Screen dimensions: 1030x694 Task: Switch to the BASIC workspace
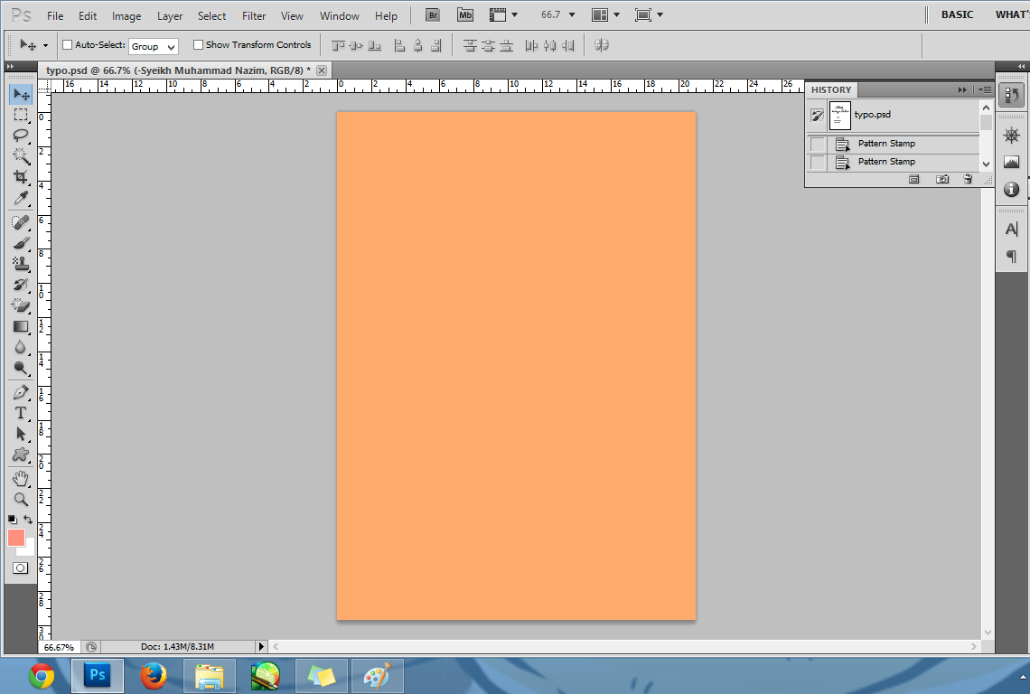coord(957,14)
